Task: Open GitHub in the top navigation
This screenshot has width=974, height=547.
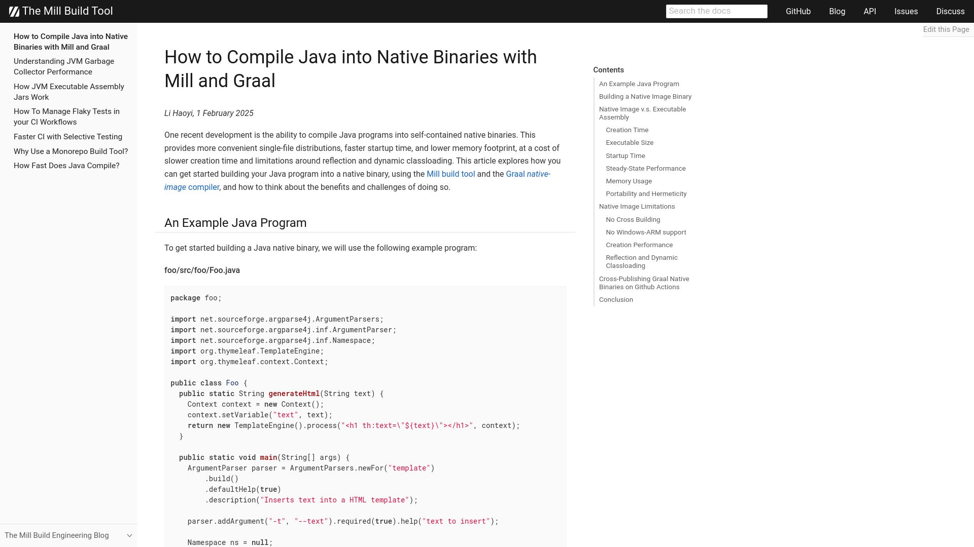Action: [x=798, y=11]
